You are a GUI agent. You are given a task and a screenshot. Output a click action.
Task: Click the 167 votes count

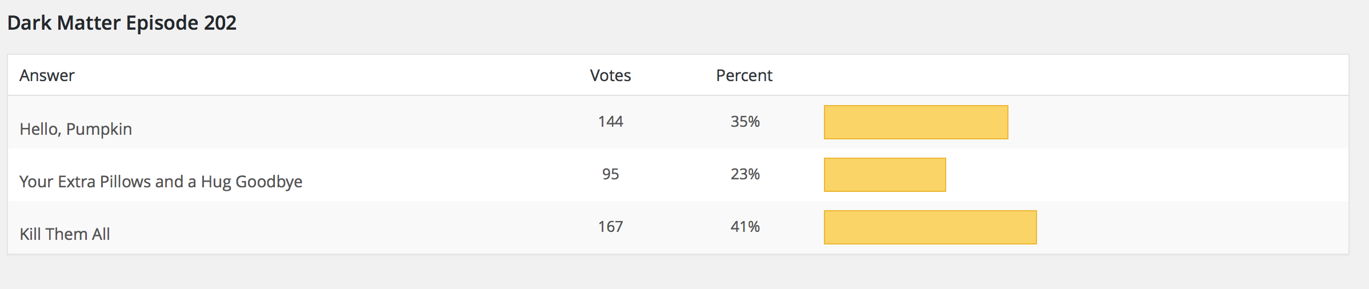point(610,227)
